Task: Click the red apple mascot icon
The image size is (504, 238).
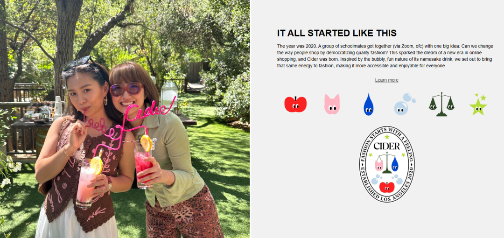Action: [295, 104]
